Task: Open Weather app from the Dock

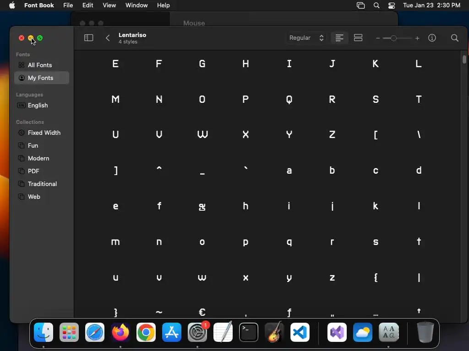Action: [x=363, y=332]
